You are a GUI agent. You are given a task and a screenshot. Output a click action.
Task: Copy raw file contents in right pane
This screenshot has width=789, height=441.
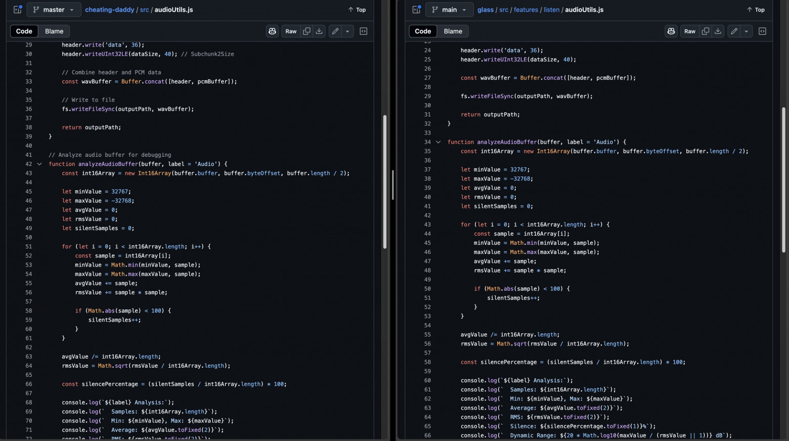(x=706, y=31)
